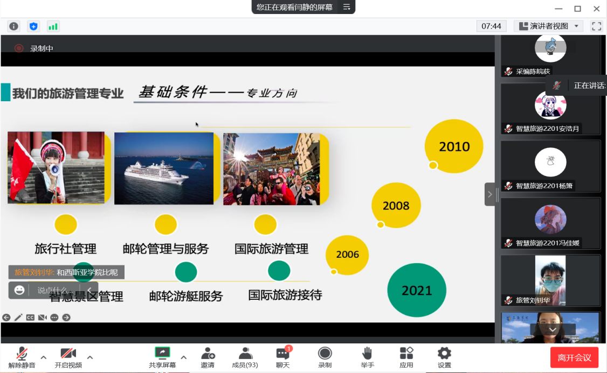Screen dimensions: 607x373
Task: Open the blue security shield icon
Action: [x=33, y=26]
